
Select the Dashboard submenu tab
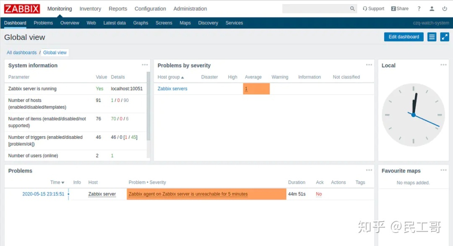pyautogui.click(x=15, y=23)
